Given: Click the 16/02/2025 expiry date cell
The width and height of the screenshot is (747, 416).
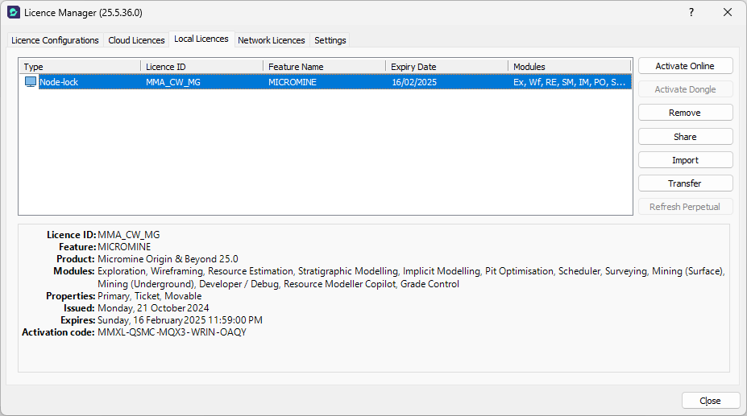Looking at the screenshot, I should [414, 82].
